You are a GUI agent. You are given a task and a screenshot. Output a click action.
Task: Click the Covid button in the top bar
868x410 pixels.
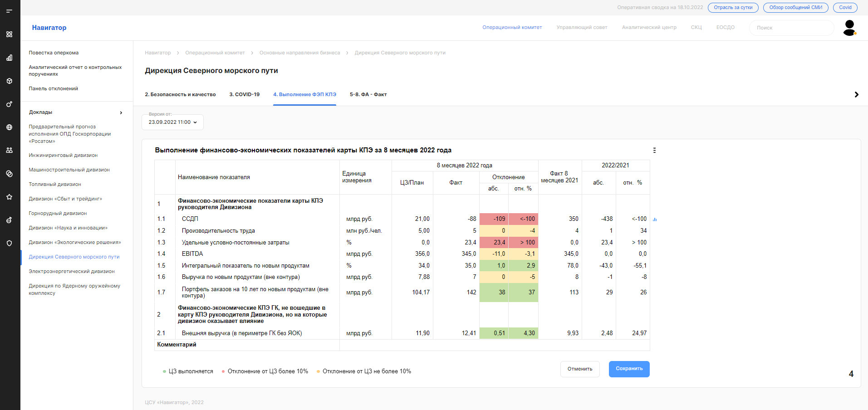tap(845, 7)
